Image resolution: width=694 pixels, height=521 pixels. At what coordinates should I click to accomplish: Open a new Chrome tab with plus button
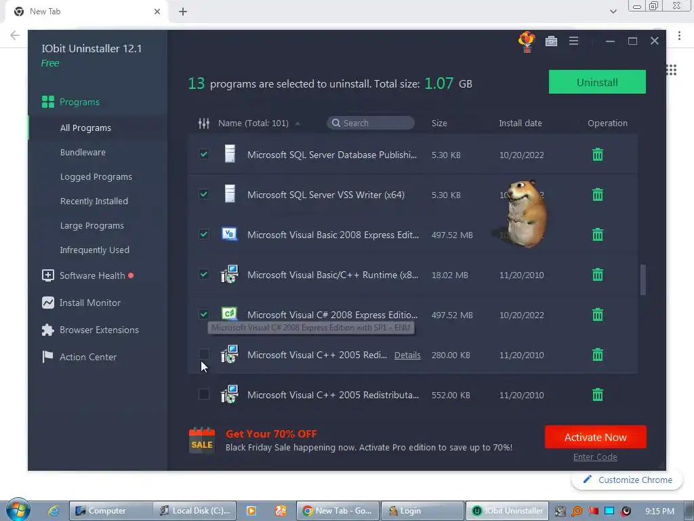(183, 12)
